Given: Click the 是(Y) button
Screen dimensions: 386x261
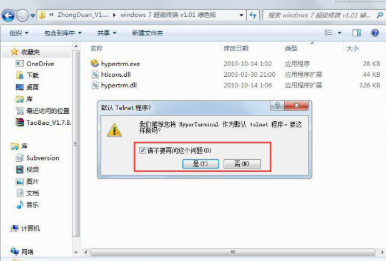Looking at the screenshot, I should pyautogui.click(x=200, y=164).
